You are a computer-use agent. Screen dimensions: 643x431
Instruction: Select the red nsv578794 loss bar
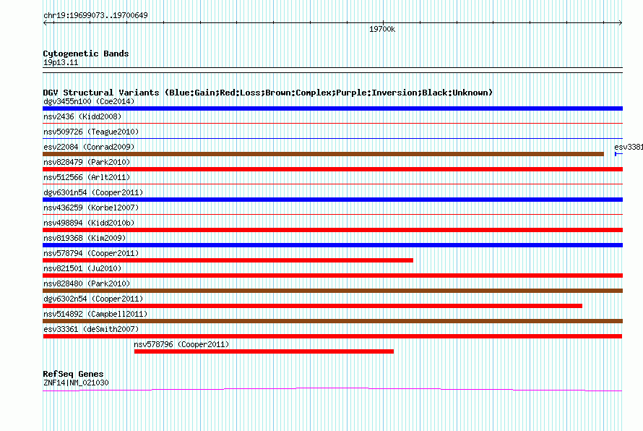pos(228,260)
